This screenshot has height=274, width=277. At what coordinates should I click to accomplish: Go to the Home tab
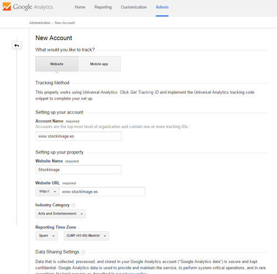(80, 7)
